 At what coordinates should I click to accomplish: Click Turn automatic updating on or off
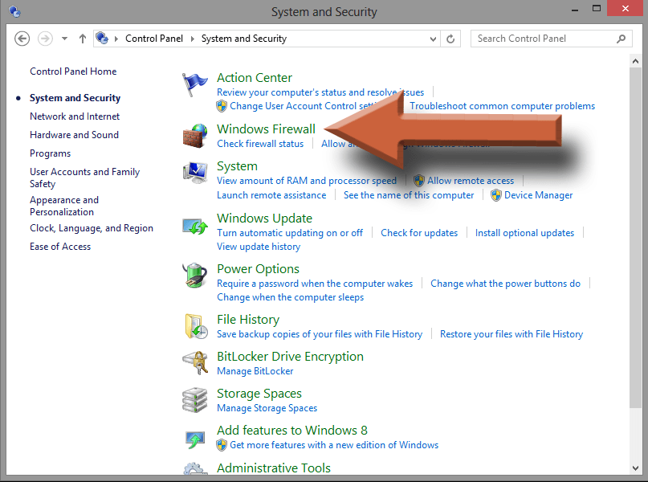click(x=290, y=233)
